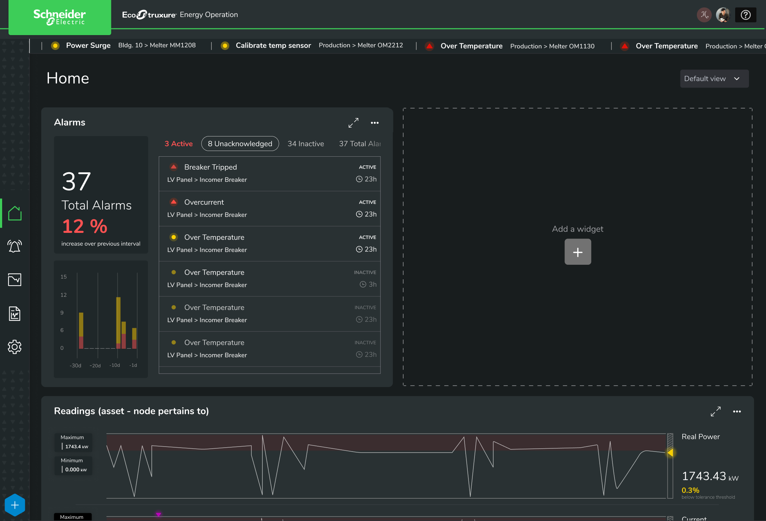
Task: Click Power Surge yellow status icon
Action: tap(55, 46)
